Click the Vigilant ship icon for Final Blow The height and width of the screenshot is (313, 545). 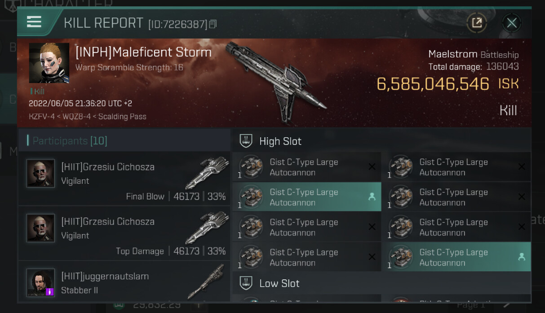[207, 172]
